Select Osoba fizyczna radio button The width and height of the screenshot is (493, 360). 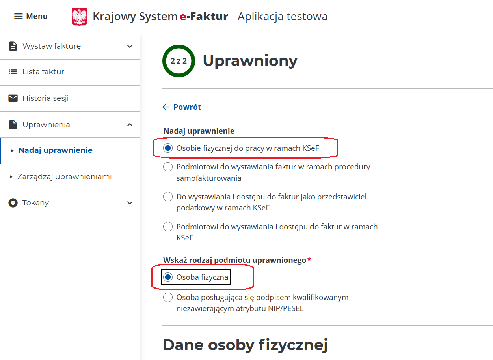pyautogui.click(x=168, y=277)
